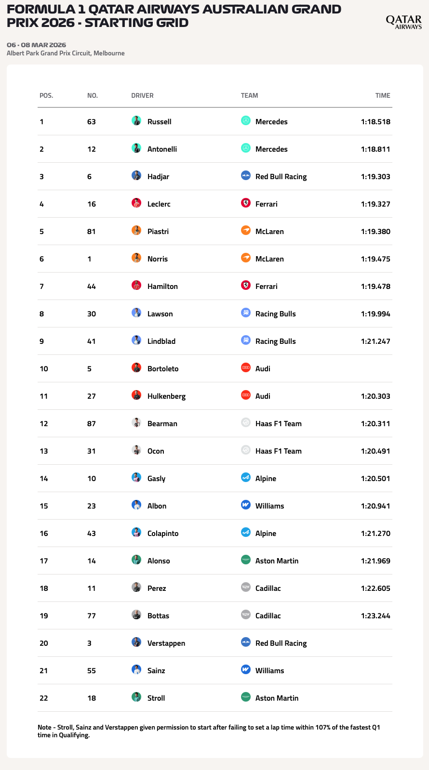429x770 pixels.
Task: Click the Ferrari logo in Leclerc's row
Action: tap(246, 204)
